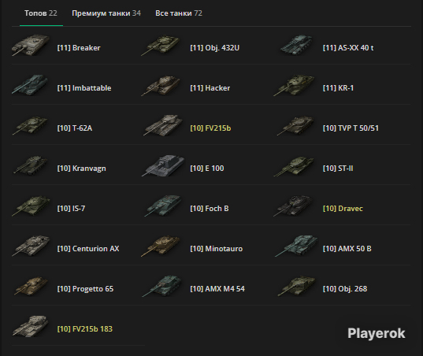This screenshot has width=423, height=356.
Task: Click the Centurion AX tank icon
Action: point(31,246)
